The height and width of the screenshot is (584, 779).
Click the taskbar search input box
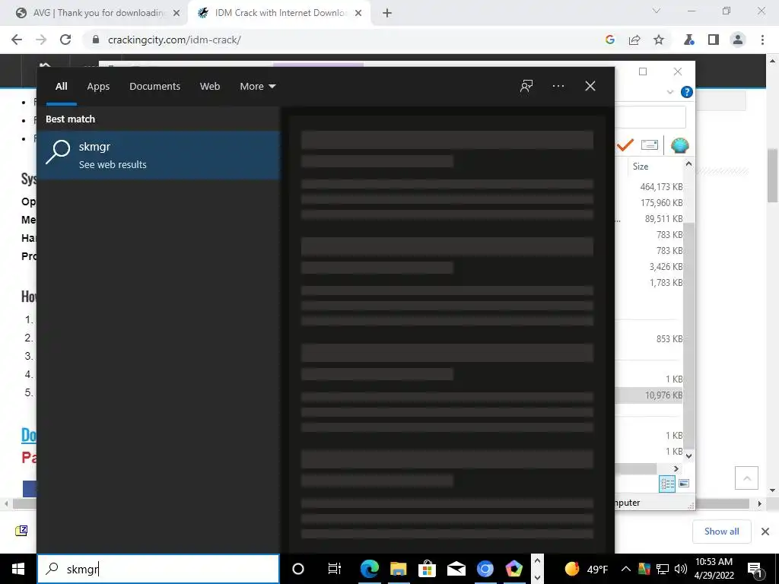[158, 569]
